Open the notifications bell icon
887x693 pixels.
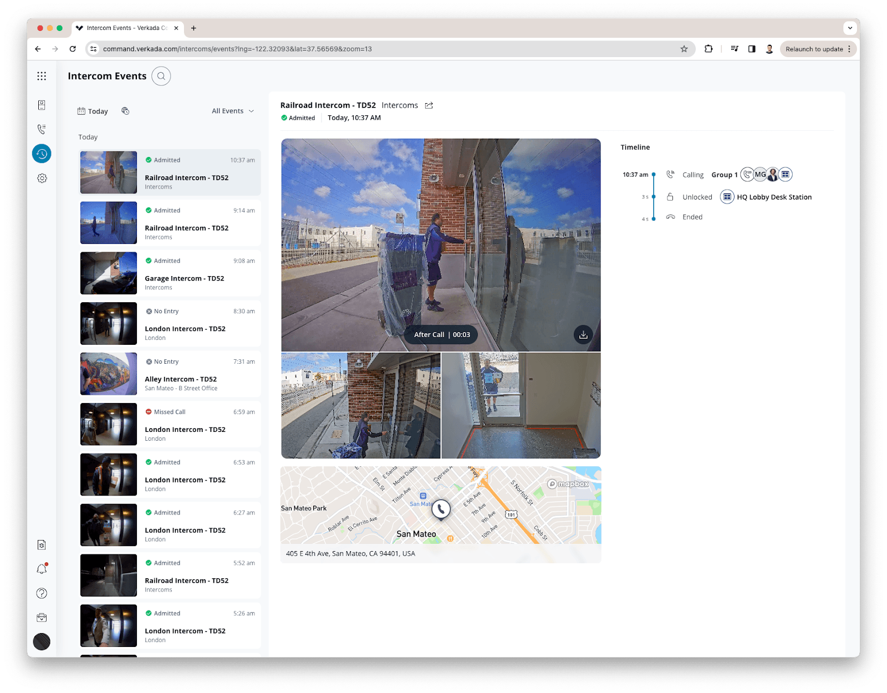pyautogui.click(x=42, y=569)
